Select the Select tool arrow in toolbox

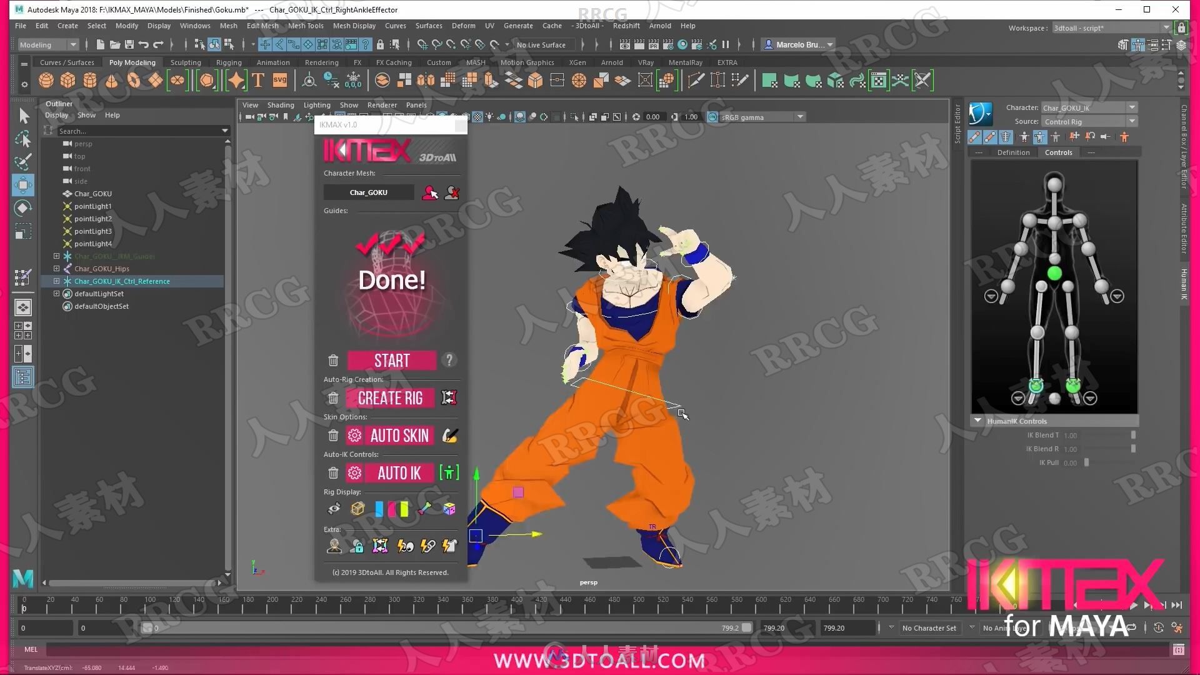tap(23, 116)
